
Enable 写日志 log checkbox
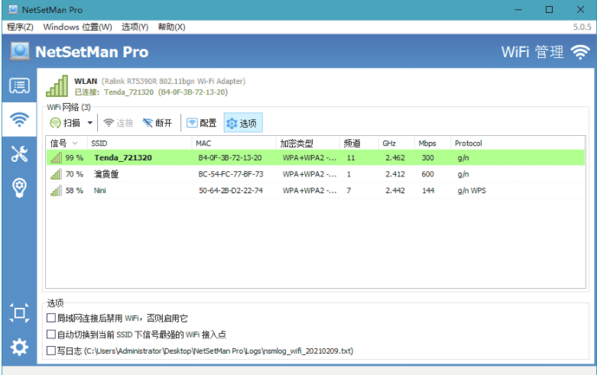tap(51, 351)
